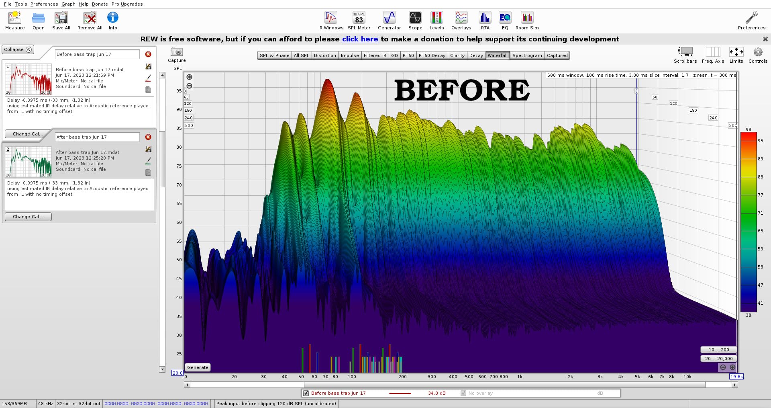Zoom in with the plus icon on graph
Image resolution: width=771 pixels, height=408 pixels.
coord(189,77)
